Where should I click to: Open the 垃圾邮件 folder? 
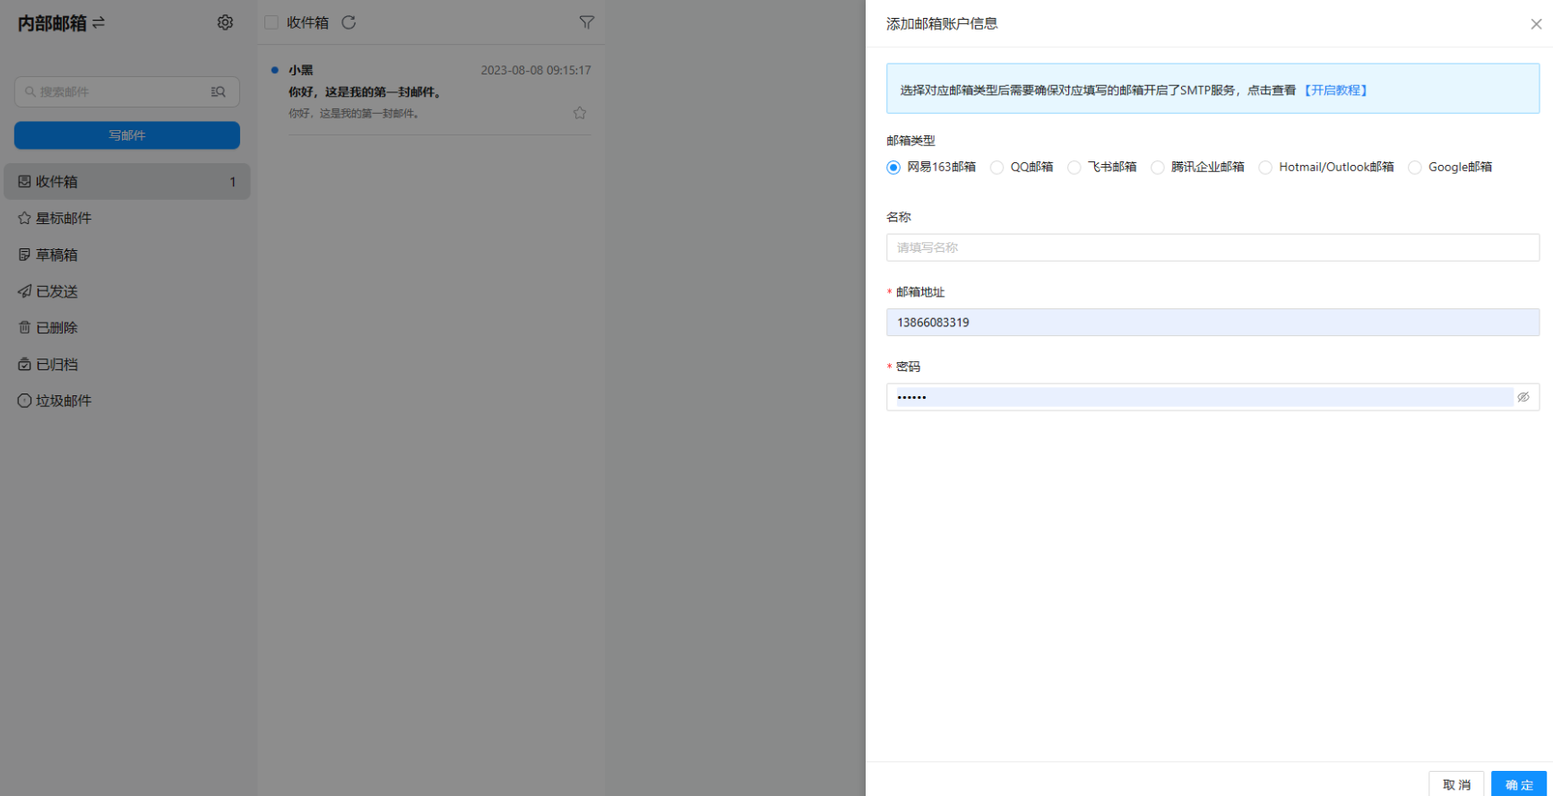[63, 401]
